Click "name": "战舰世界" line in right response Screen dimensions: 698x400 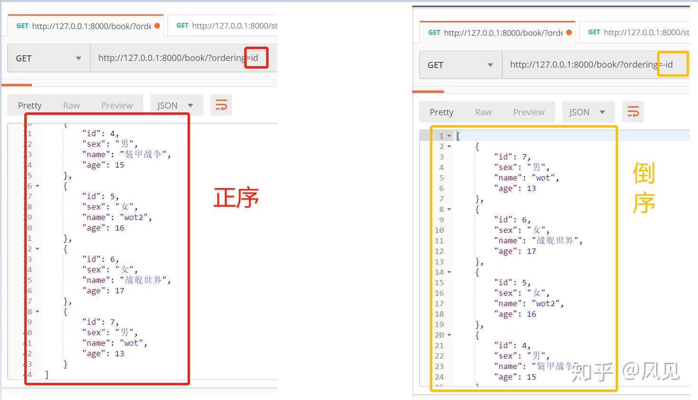(x=538, y=240)
